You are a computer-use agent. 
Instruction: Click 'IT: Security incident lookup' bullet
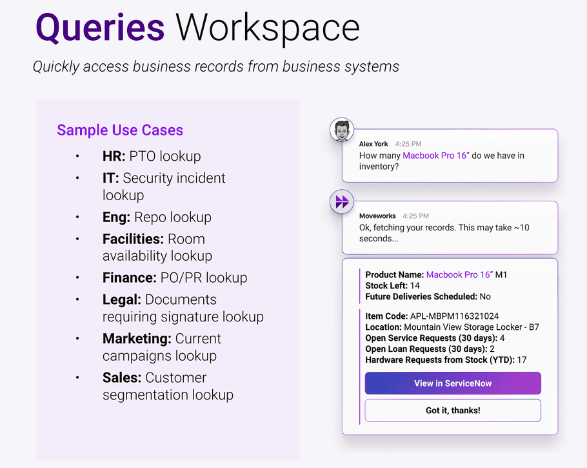164,187
